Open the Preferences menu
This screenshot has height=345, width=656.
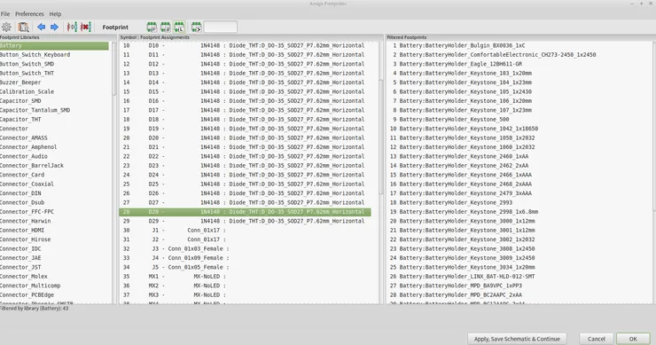click(29, 14)
